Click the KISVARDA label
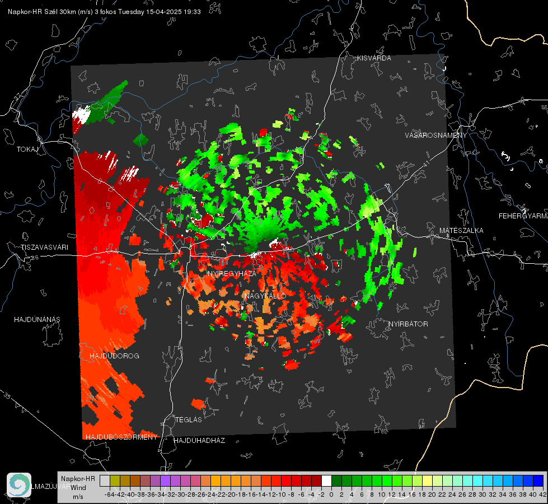The image size is (548, 504). (374, 58)
